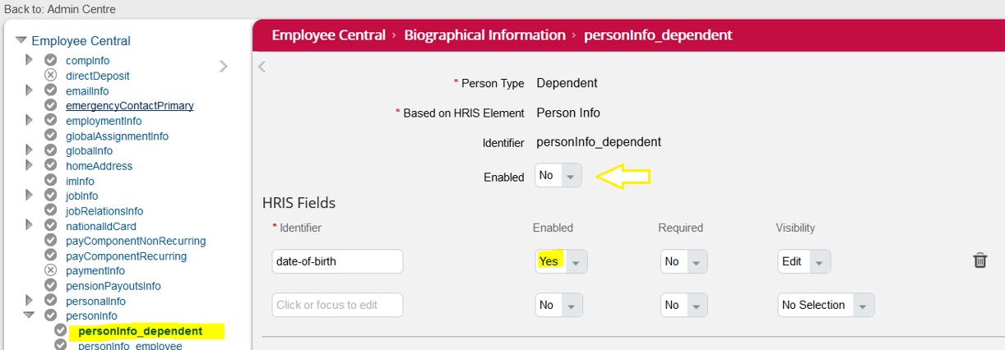Click the empty new identifier field

pos(337,305)
